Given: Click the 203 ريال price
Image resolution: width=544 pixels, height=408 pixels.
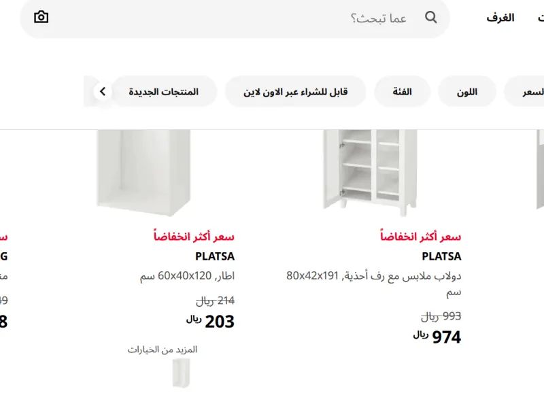Looking at the screenshot, I should pos(210,321).
